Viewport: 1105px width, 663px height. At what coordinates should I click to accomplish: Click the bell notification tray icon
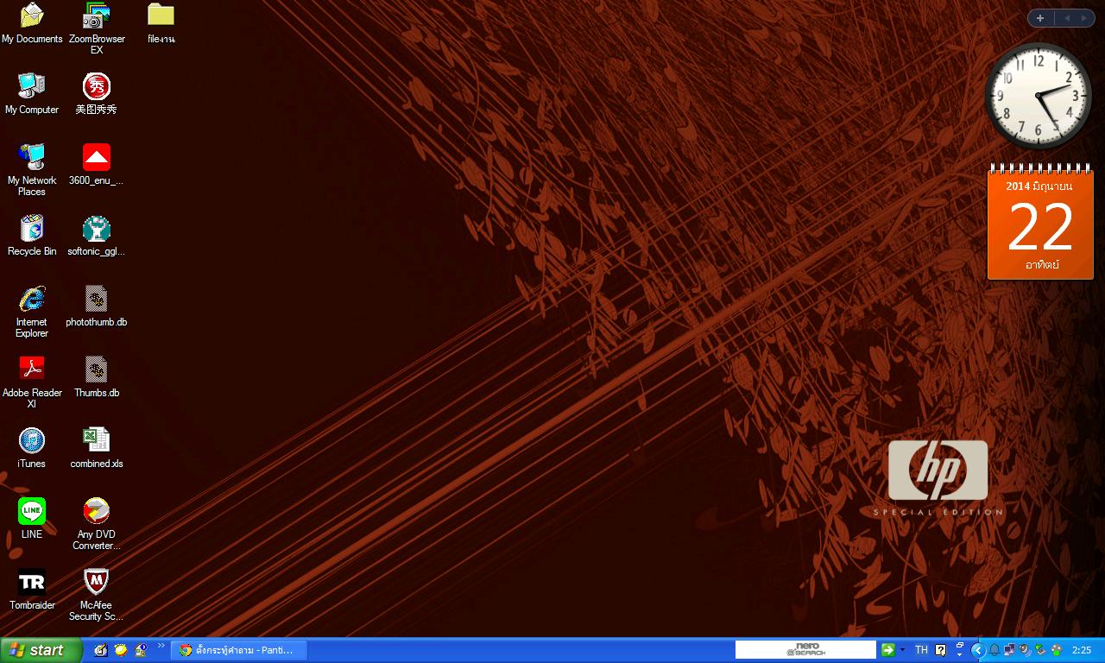click(x=994, y=650)
